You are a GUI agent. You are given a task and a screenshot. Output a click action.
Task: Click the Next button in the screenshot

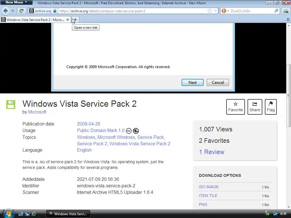point(192,83)
